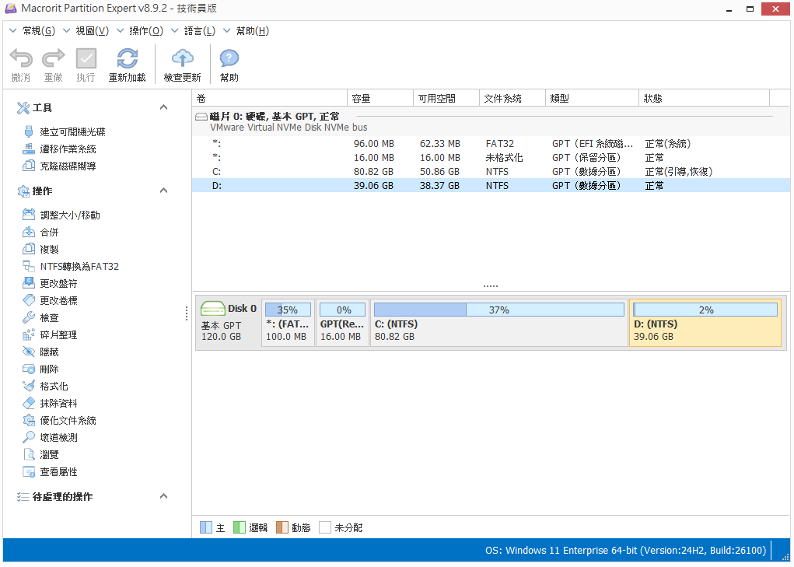794x567 pixels.
Task: Select the GPT(Re... 16.00 MB partition block
Action: click(342, 323)
